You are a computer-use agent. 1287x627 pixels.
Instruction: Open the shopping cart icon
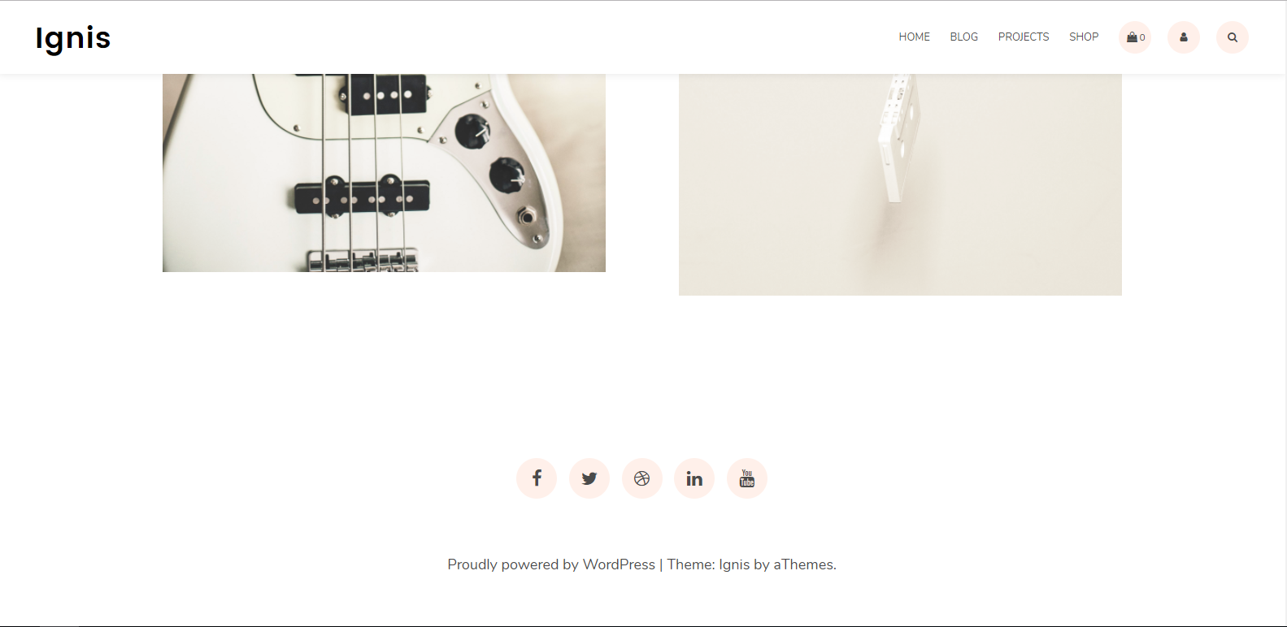click(x=1135, y=37)
